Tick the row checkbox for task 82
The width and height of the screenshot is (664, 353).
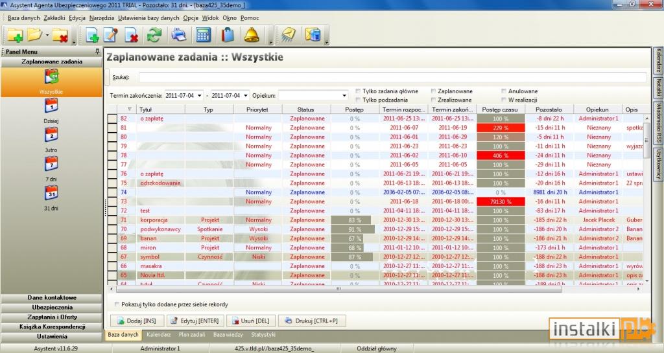[x=112, y=119]
